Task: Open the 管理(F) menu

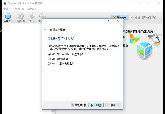Action: (7, 9)
